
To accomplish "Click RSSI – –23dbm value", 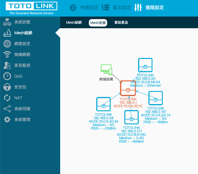I will 103,128.
